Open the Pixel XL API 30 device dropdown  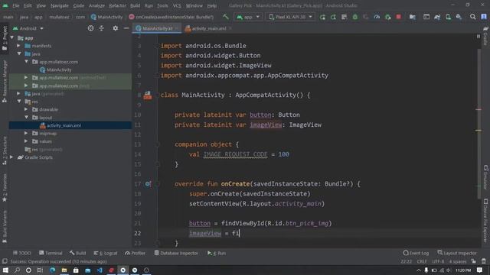pyautogui.click(x=290, y=17)
